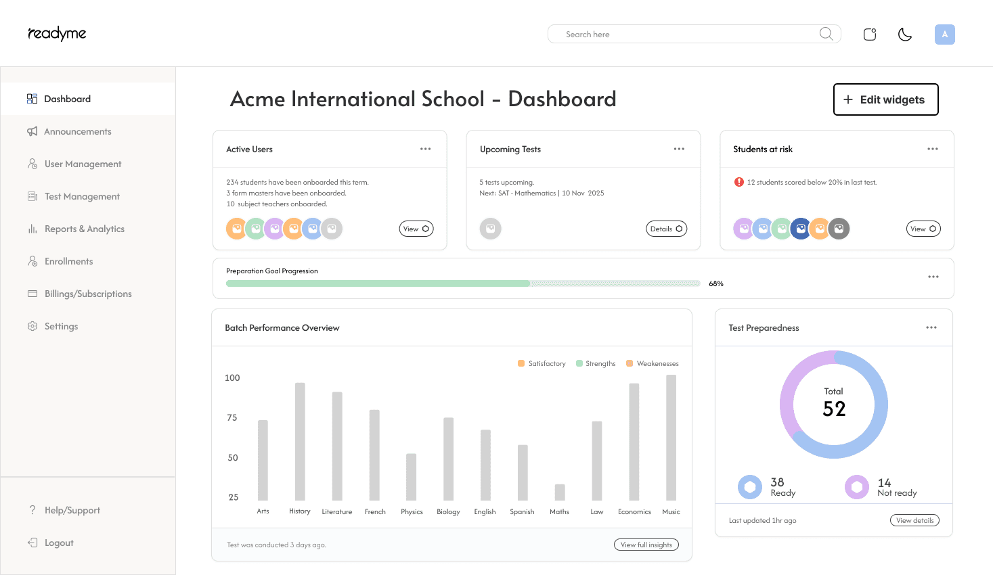
Task: Enable the Satisfactory legend filter
Action: (x=542, y=363)
